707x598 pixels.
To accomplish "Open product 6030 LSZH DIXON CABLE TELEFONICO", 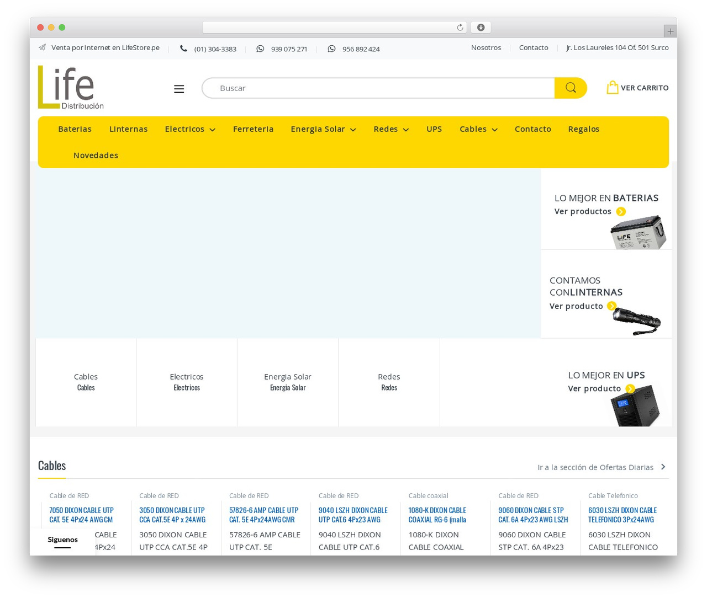I will click(x=622, y=515).
